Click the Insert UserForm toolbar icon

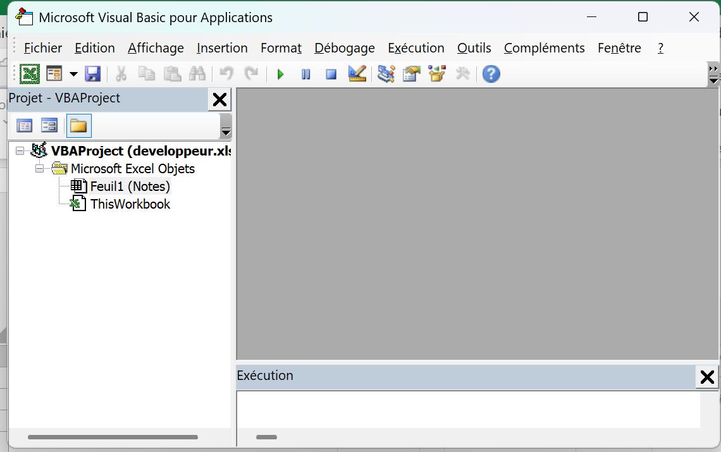pos(54,73)
